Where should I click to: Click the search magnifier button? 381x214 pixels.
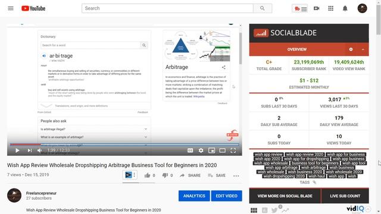click(263, 8)
